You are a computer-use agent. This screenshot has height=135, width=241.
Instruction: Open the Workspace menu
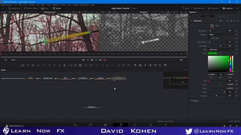[x=84, y=5]
